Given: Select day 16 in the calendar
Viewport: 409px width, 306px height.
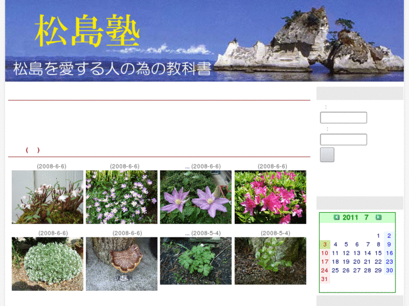Looking at the screenshot, I should point(389,253).
